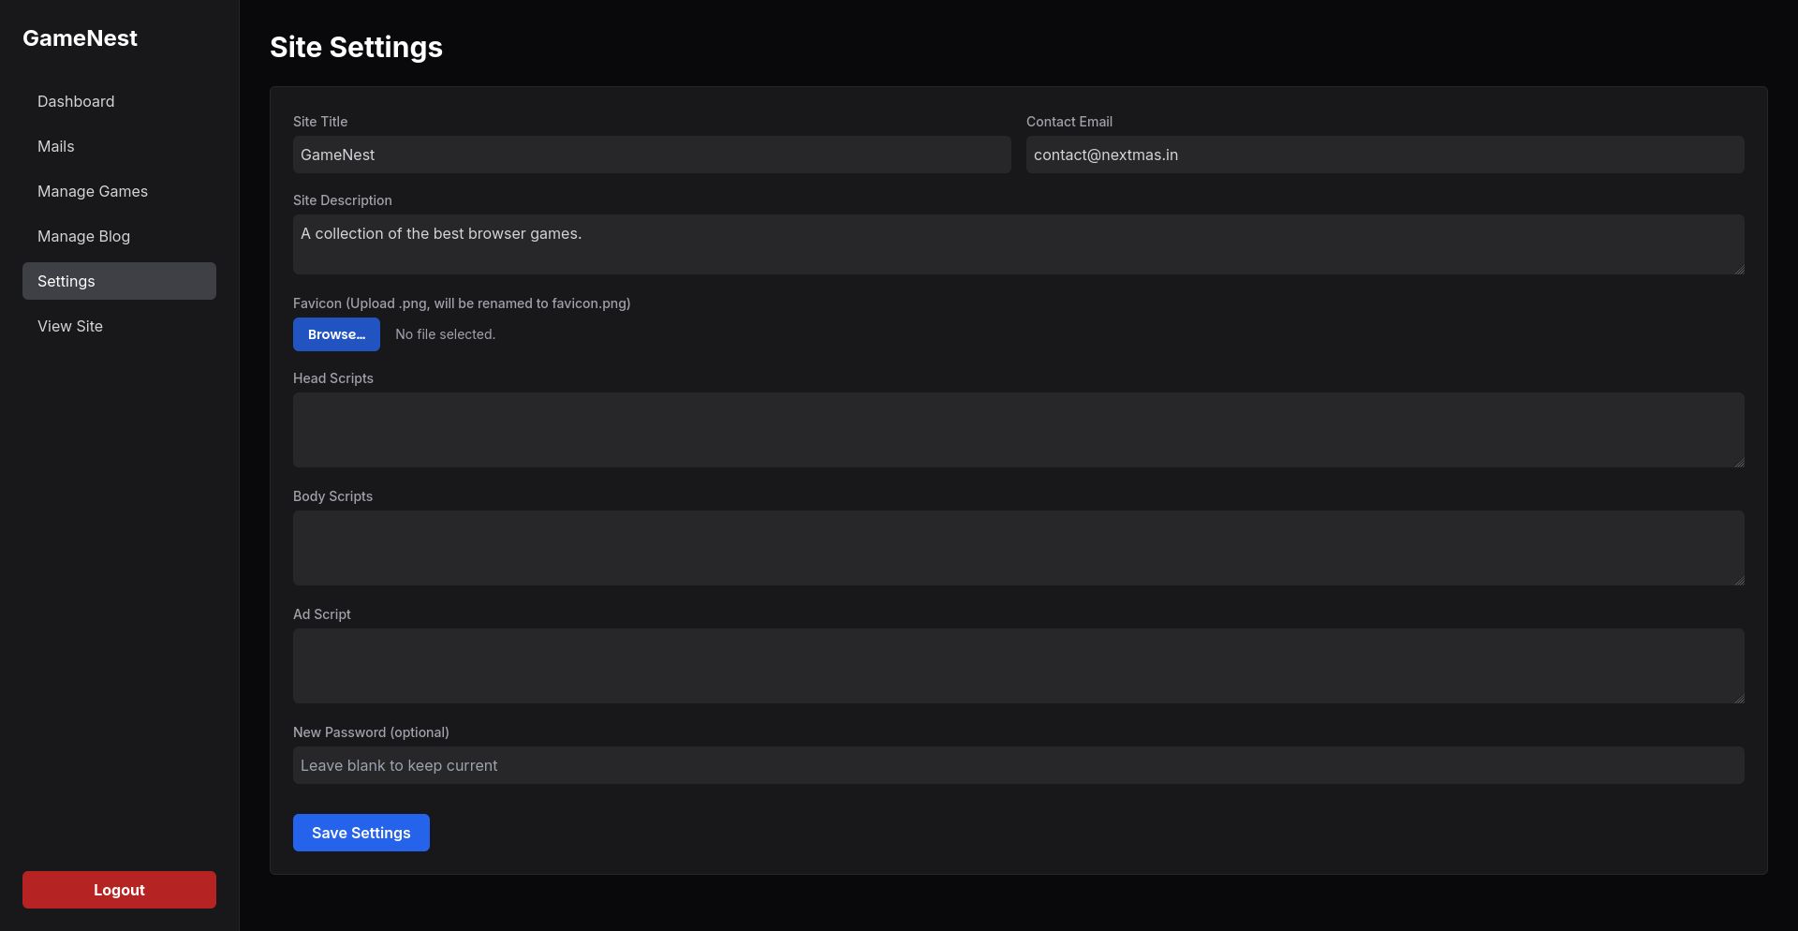Image resolution: width=1798 pixels, height=931 pixels.
Task: Grab the Site Description resize handle
Action: click(x=1739, y=270)
